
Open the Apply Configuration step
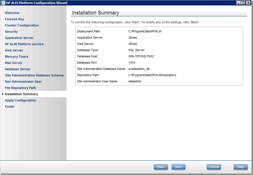click(x=20, y=101)
